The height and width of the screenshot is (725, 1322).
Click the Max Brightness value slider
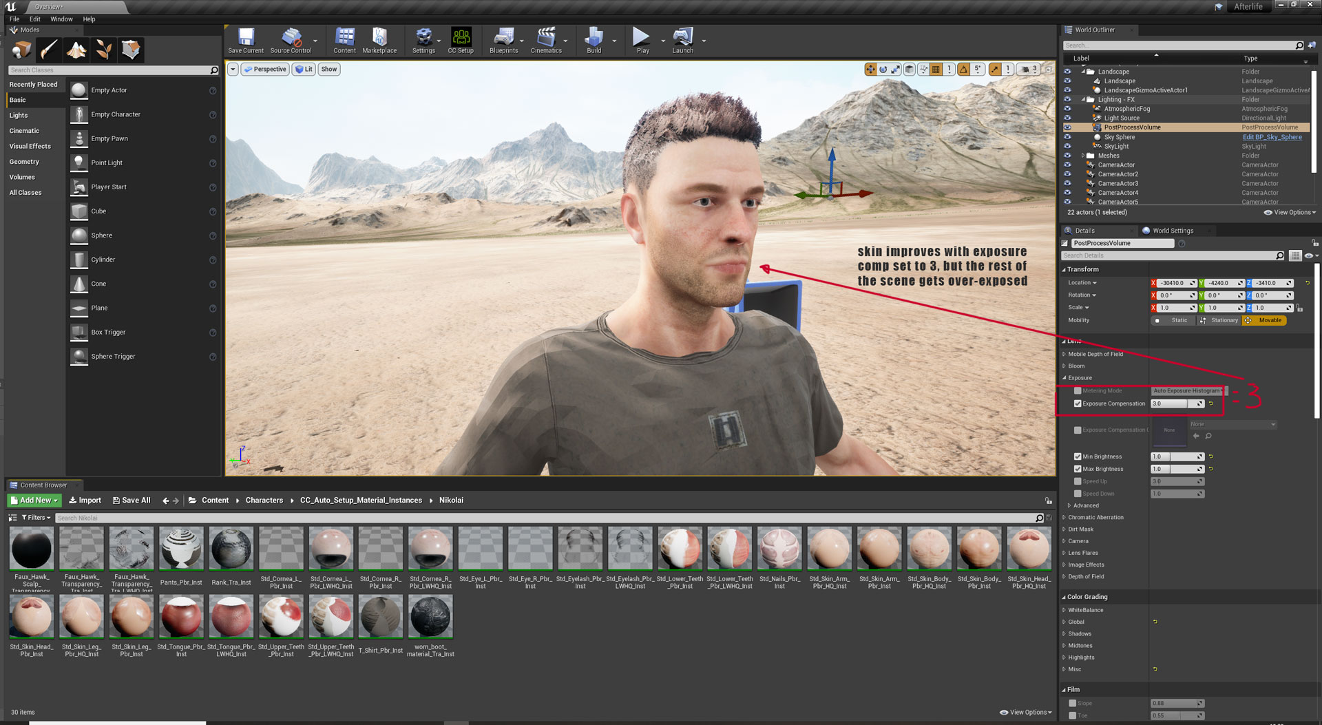(x=1177, y=469)
